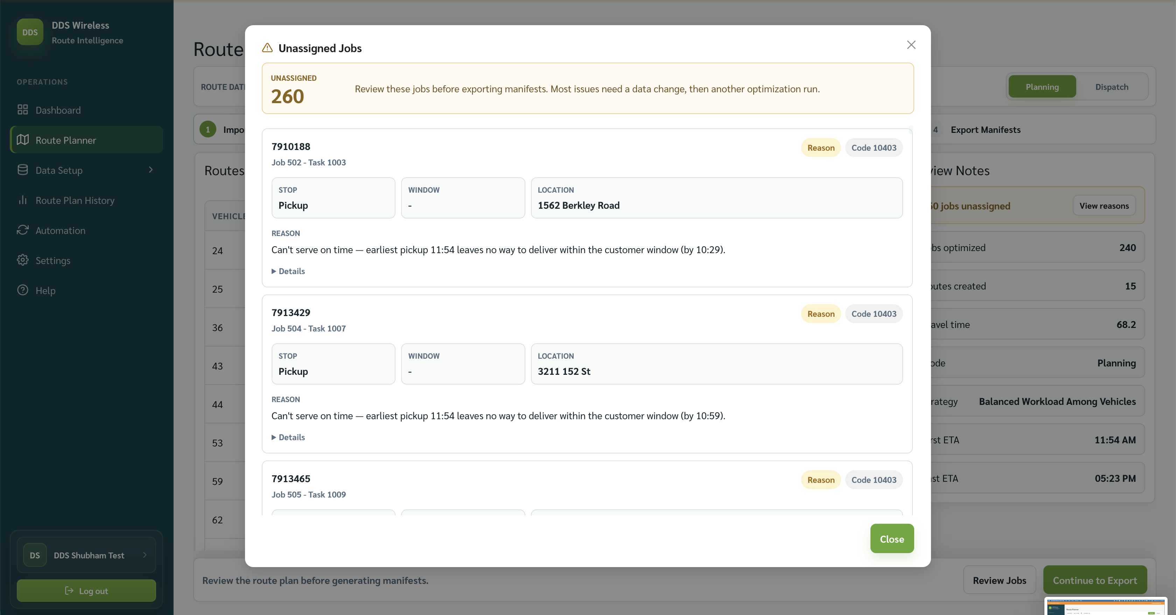Select job ID 7913429 heading
Screen dimensions: 1176x615
pyautogui.click(x=291, y=312)
